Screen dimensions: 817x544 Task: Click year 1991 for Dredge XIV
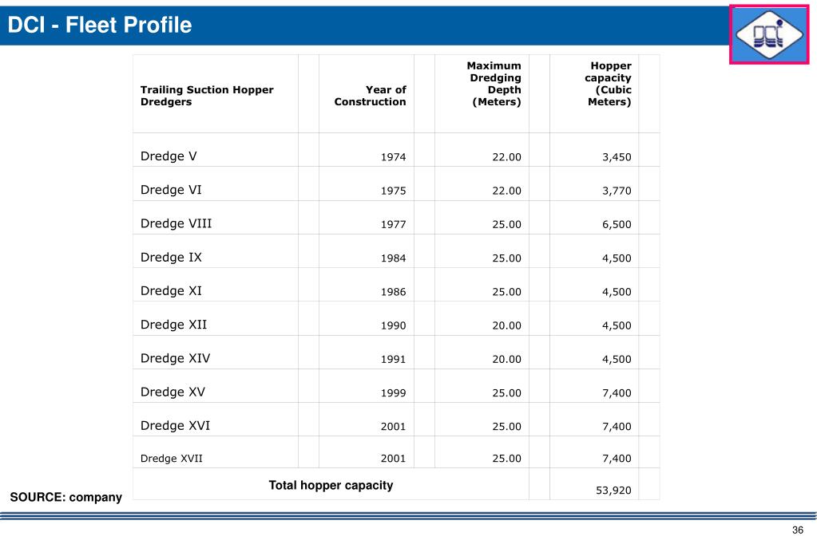coord(394,359)
